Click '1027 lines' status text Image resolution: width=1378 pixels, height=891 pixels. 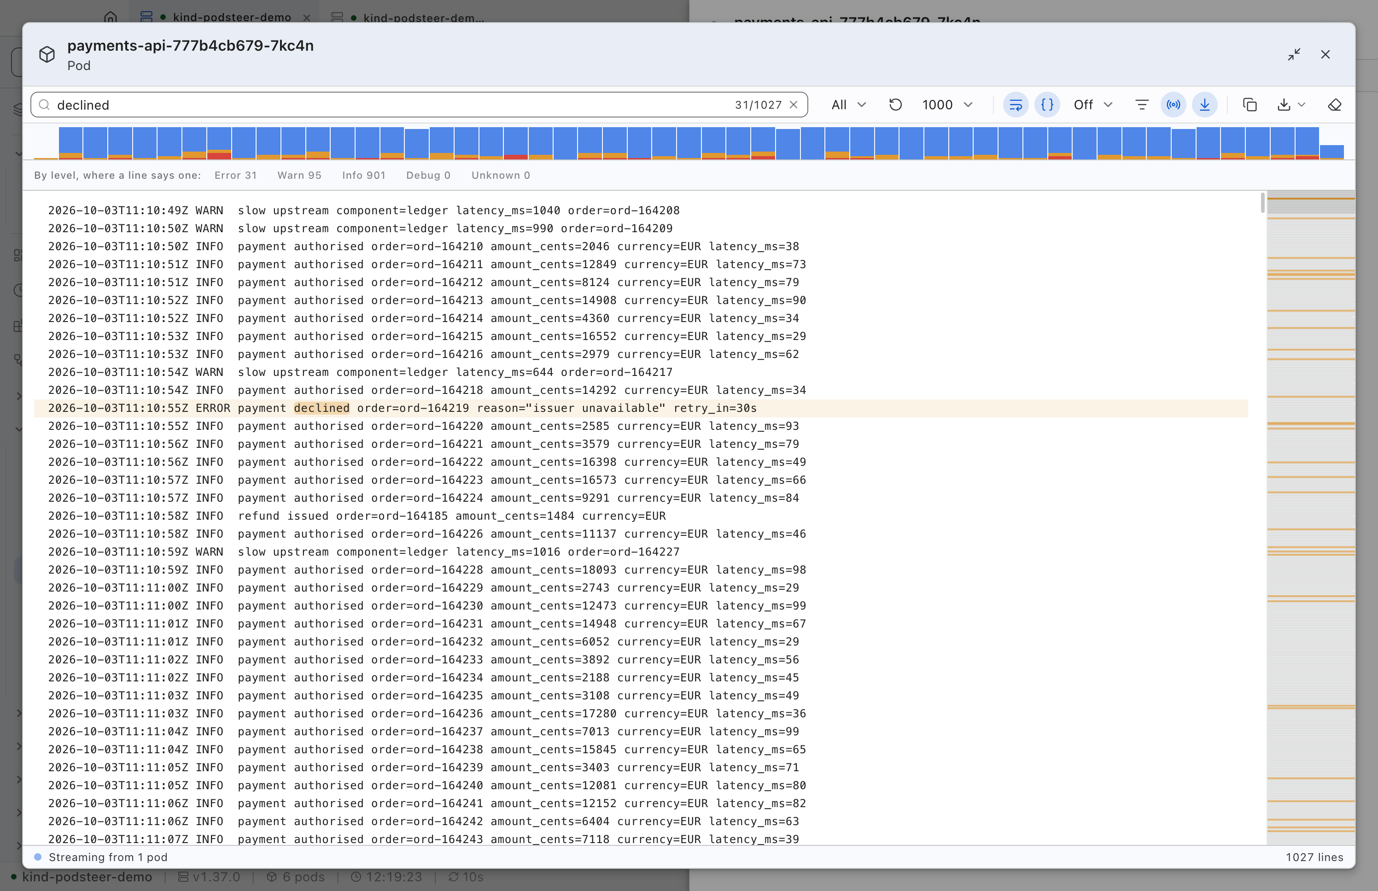point(1314,857)
